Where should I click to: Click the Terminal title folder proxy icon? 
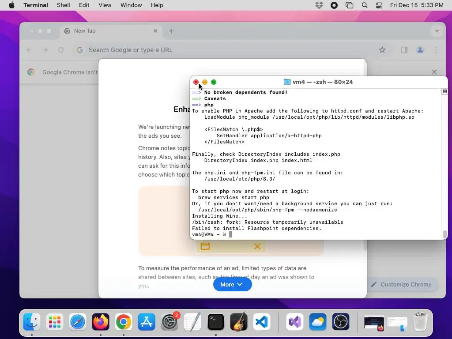click(287, 82)
